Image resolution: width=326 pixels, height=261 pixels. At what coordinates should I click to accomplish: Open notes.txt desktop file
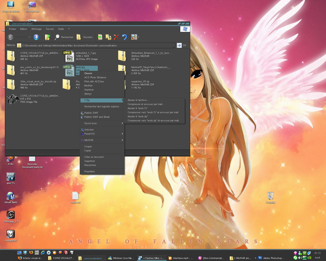[75, 198]
